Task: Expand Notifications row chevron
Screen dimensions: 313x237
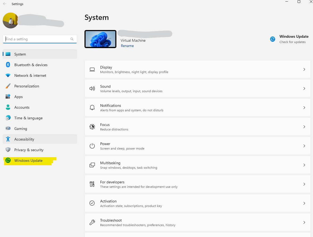Action: 304,108
